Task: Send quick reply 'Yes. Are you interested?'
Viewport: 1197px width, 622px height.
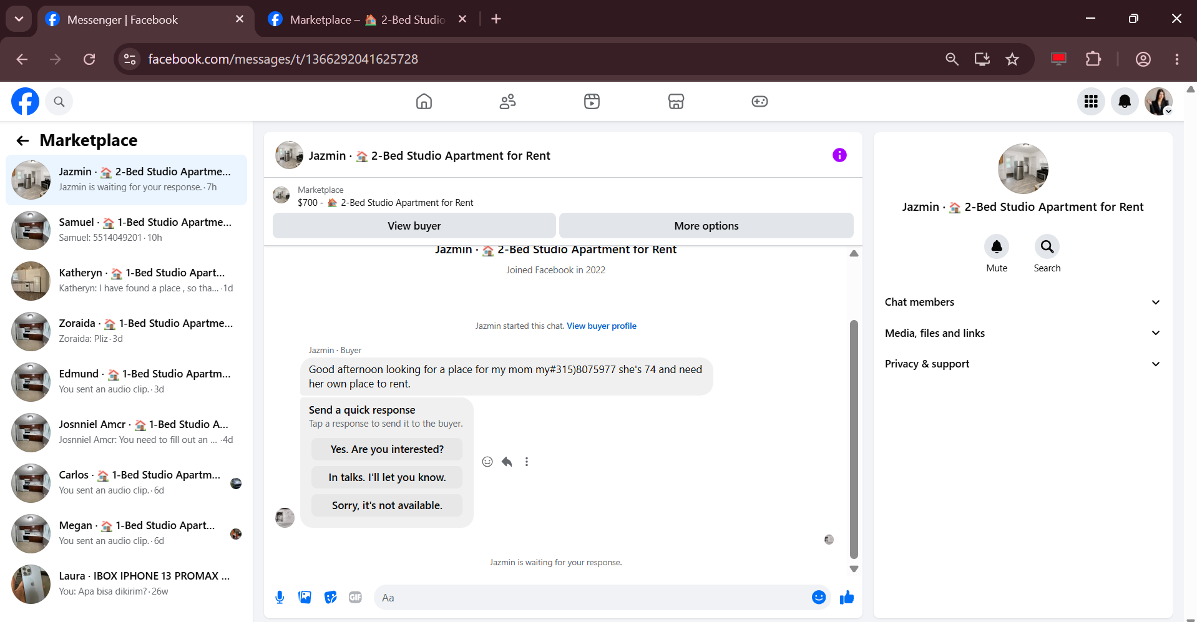Action: point(387,449)
